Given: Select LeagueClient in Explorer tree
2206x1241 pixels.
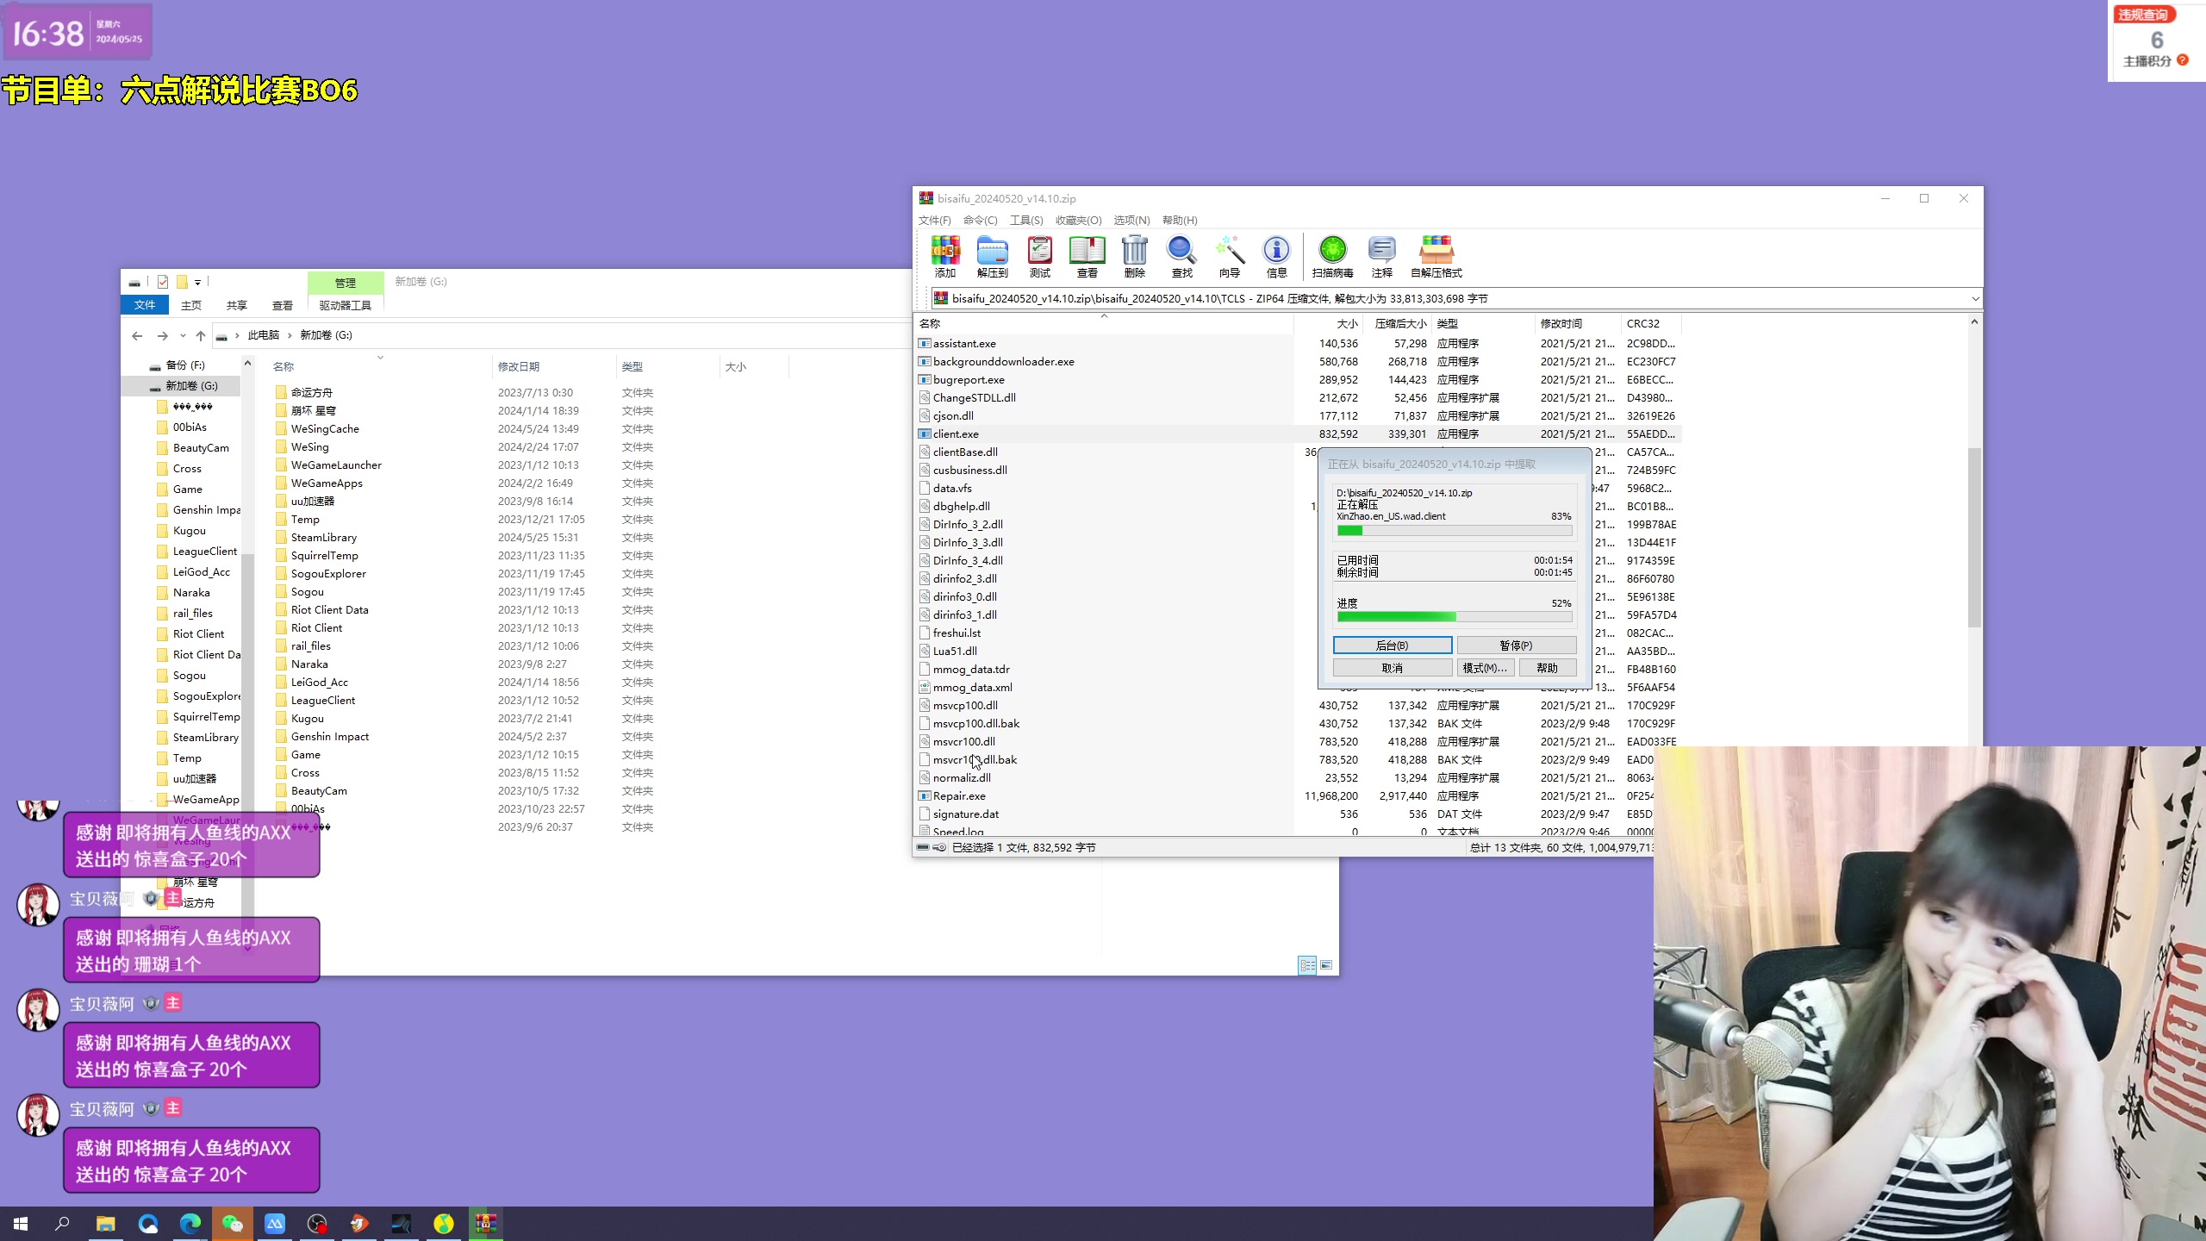Looking at the screenshot, I should [204, 552].
